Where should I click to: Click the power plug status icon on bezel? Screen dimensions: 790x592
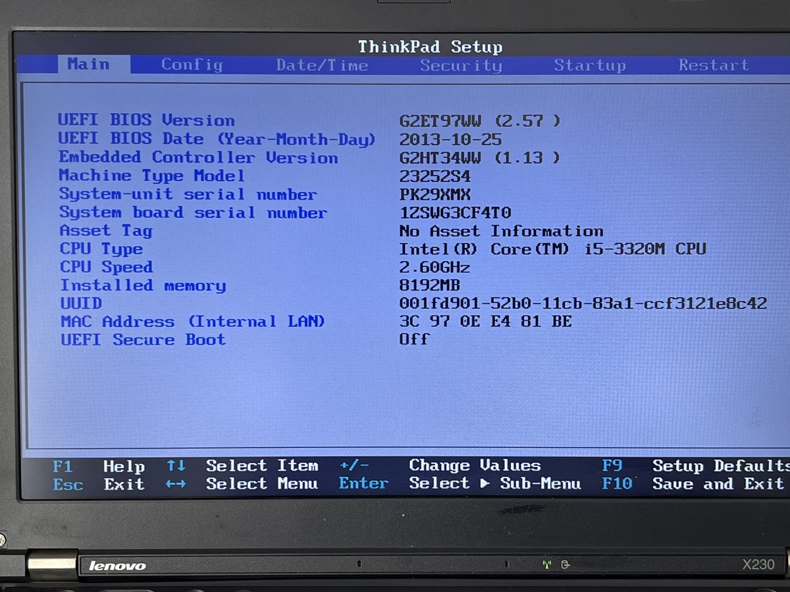[x=565, y=564]
